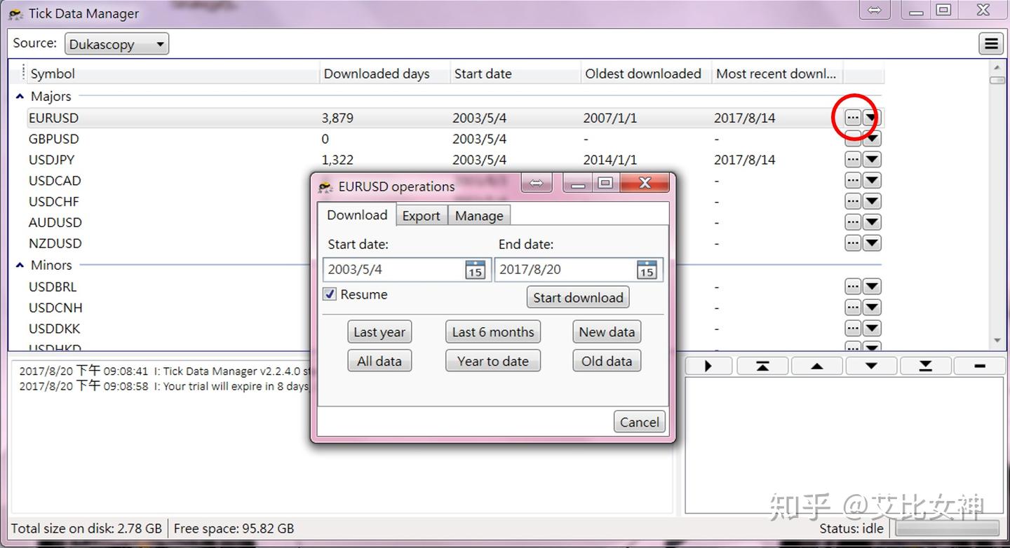Click the 'Free space: 95.82 GB' status text
This screenshot has width=1010, height=548.
(x=234, y=528)
